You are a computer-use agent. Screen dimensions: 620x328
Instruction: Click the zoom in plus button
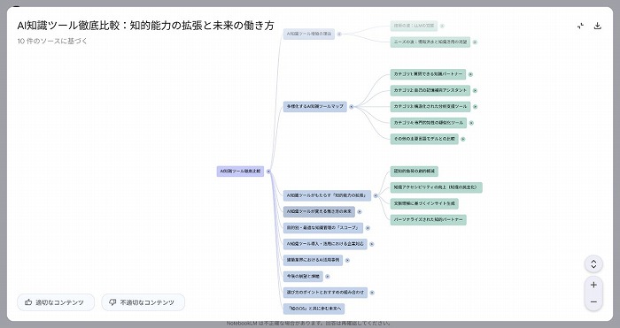point(593,285)
